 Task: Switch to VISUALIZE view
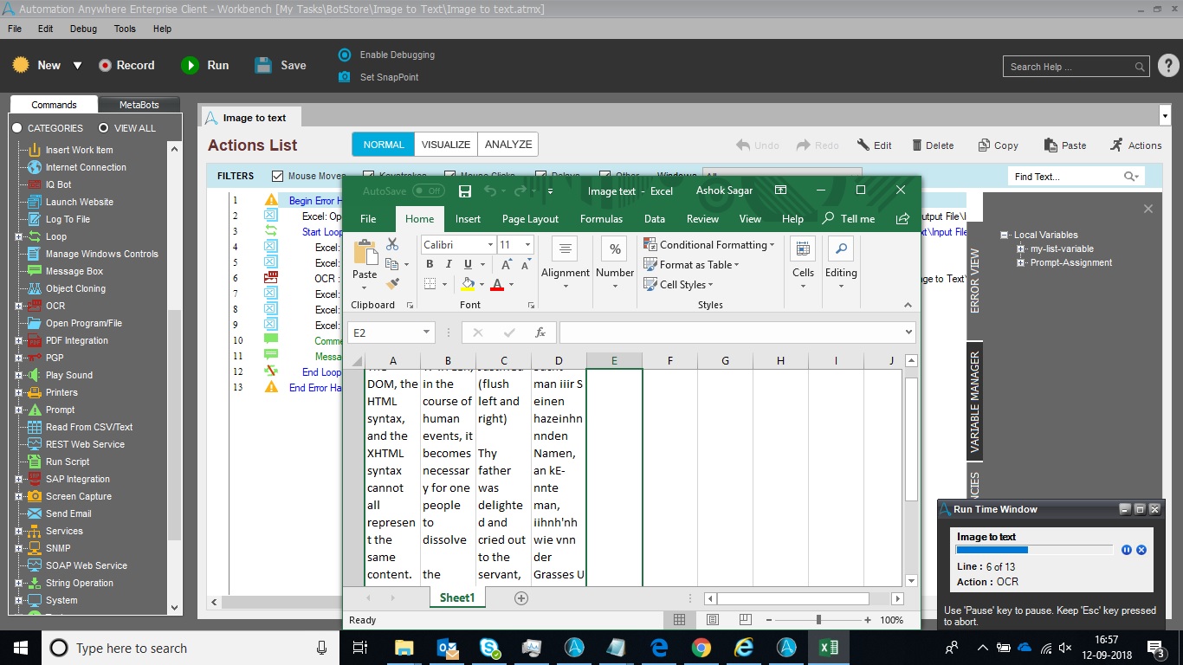tap(446, 145)
